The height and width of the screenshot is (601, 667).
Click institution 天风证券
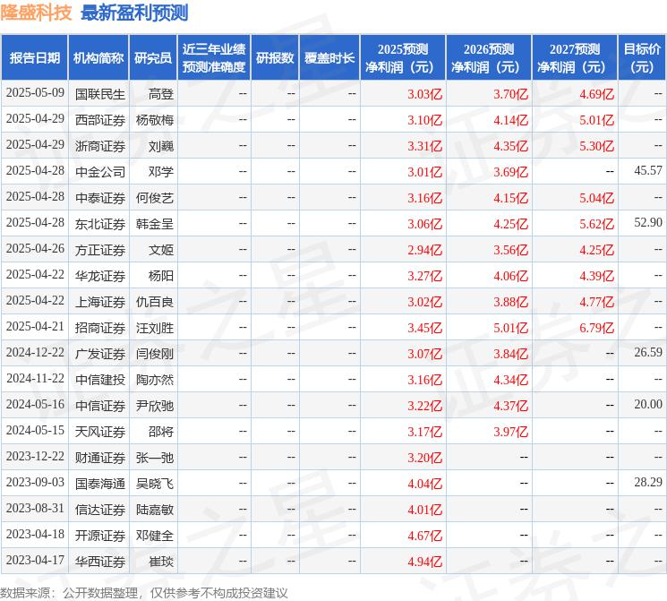pos(100,432)
